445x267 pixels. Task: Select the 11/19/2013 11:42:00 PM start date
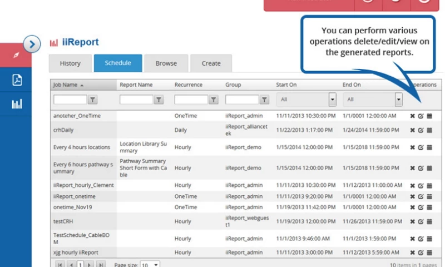click(x=305, y=207)
